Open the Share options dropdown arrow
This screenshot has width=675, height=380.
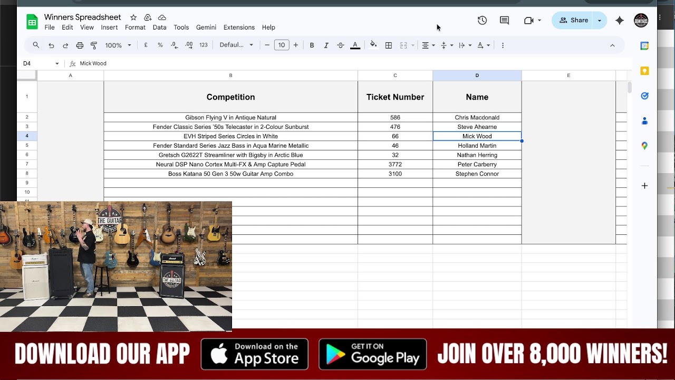pos(600,21)
